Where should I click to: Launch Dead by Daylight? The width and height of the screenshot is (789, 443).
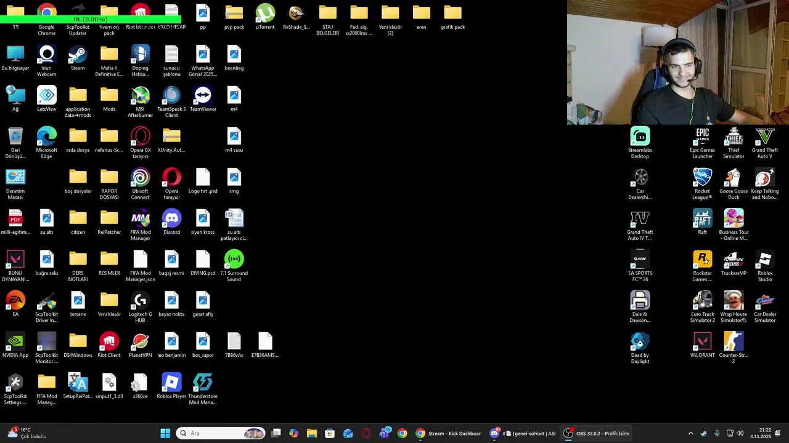pyautogui.click(x=640, y=348)
